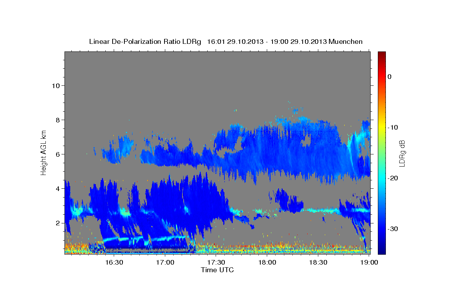Click the colorbar label '-20'
Viewport: 458px width, 305px height.
click(393, 178)
